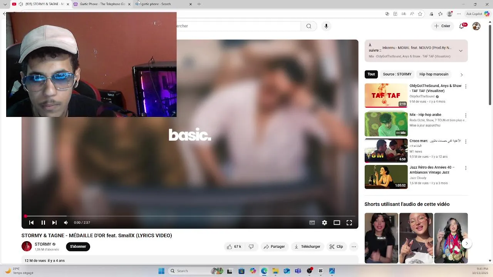
Task: Click the video progress bar
Action: (x=190, y=216)
